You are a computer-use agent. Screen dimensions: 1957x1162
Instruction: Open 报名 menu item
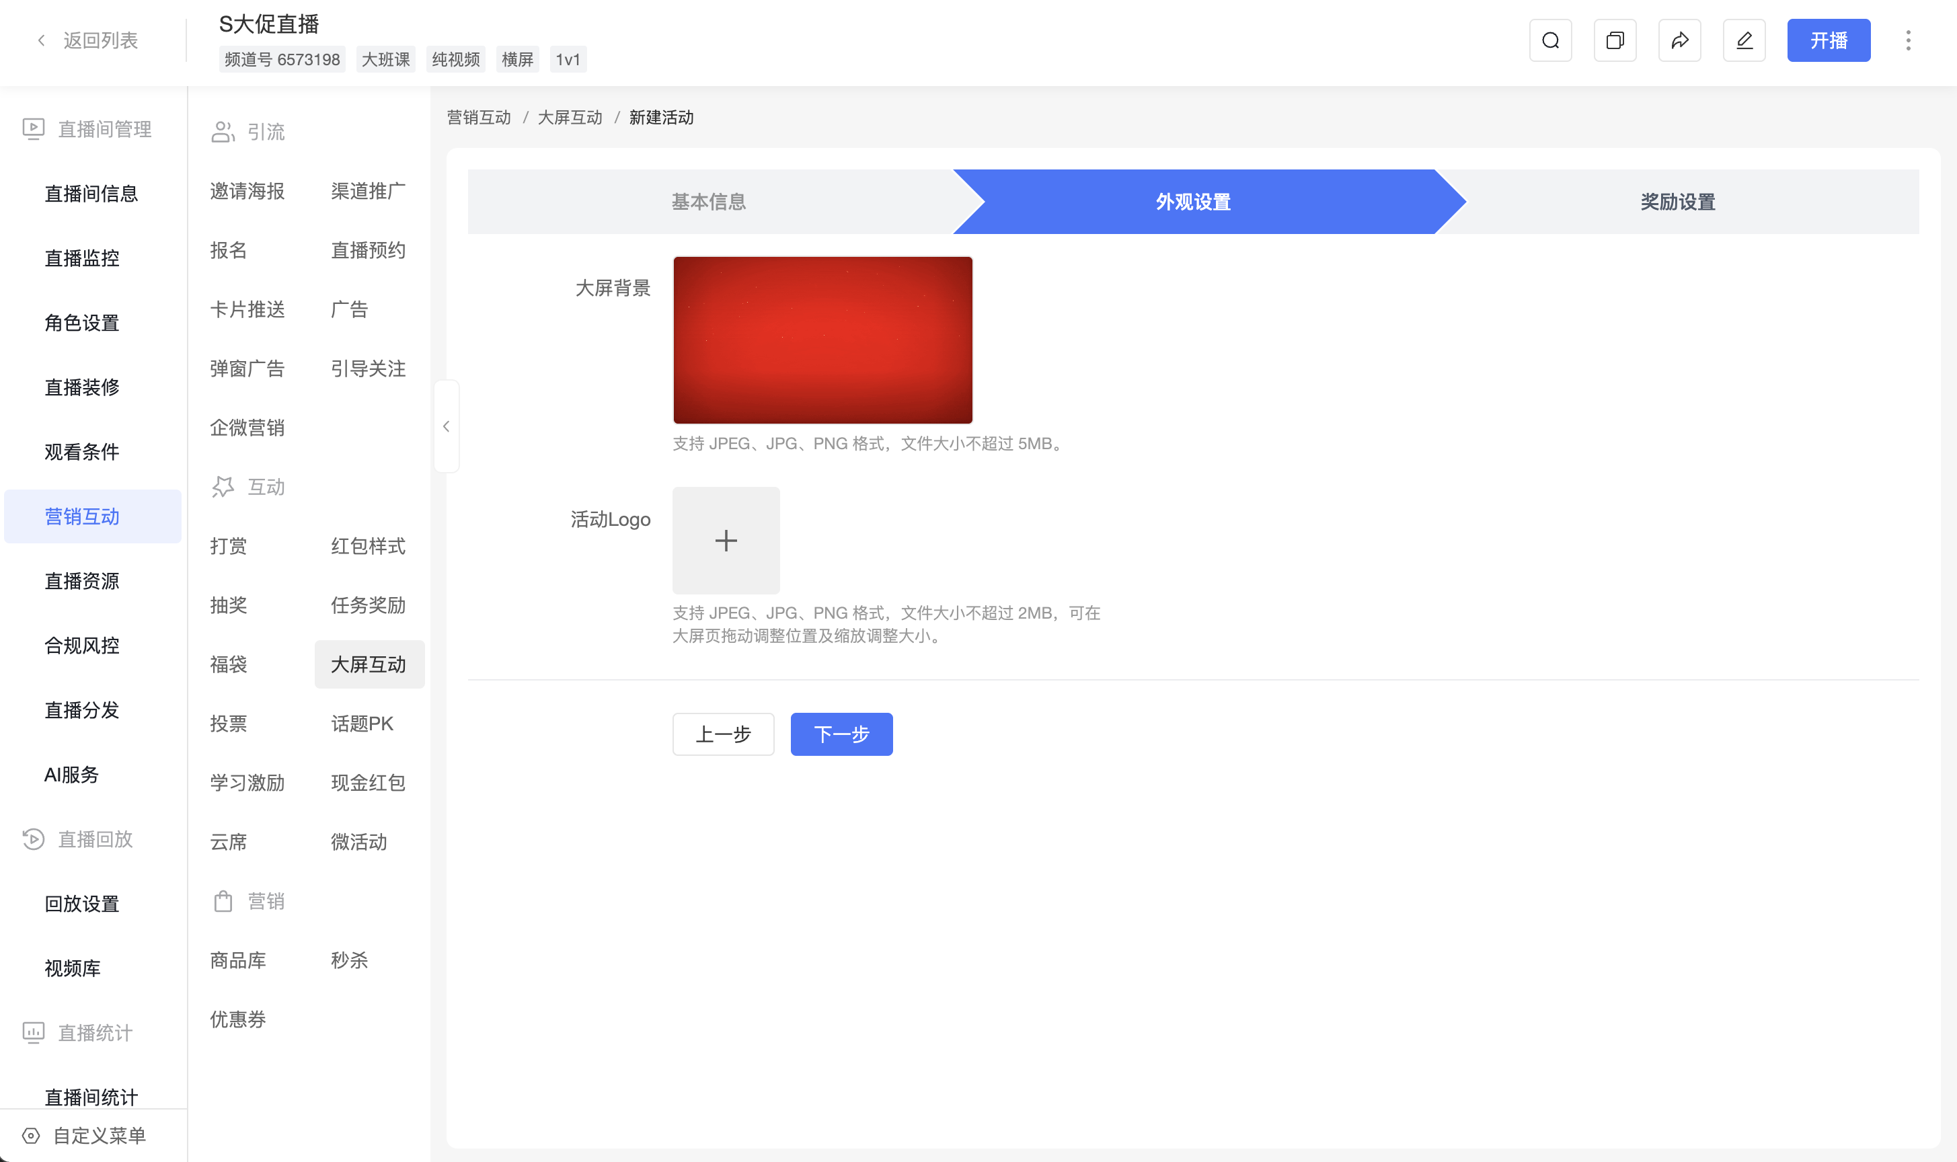coord(229,249)
